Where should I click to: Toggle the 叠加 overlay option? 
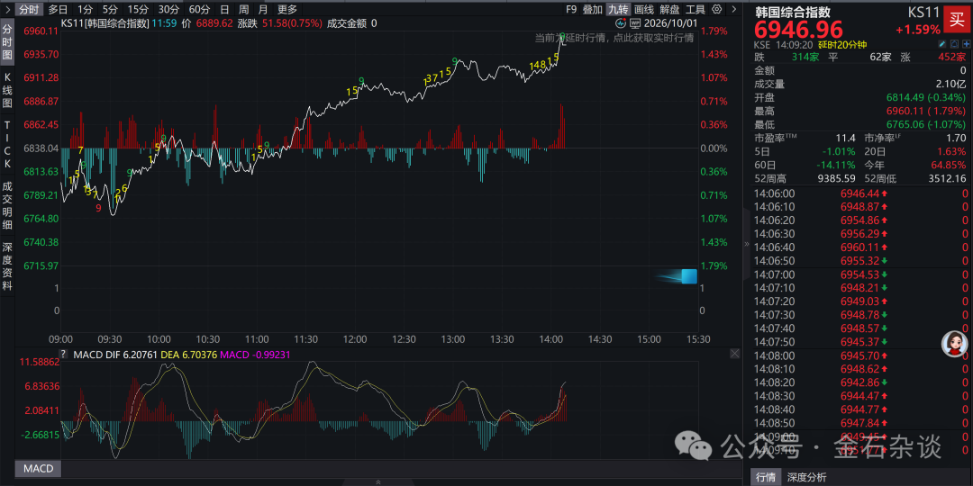pos(593,9)
